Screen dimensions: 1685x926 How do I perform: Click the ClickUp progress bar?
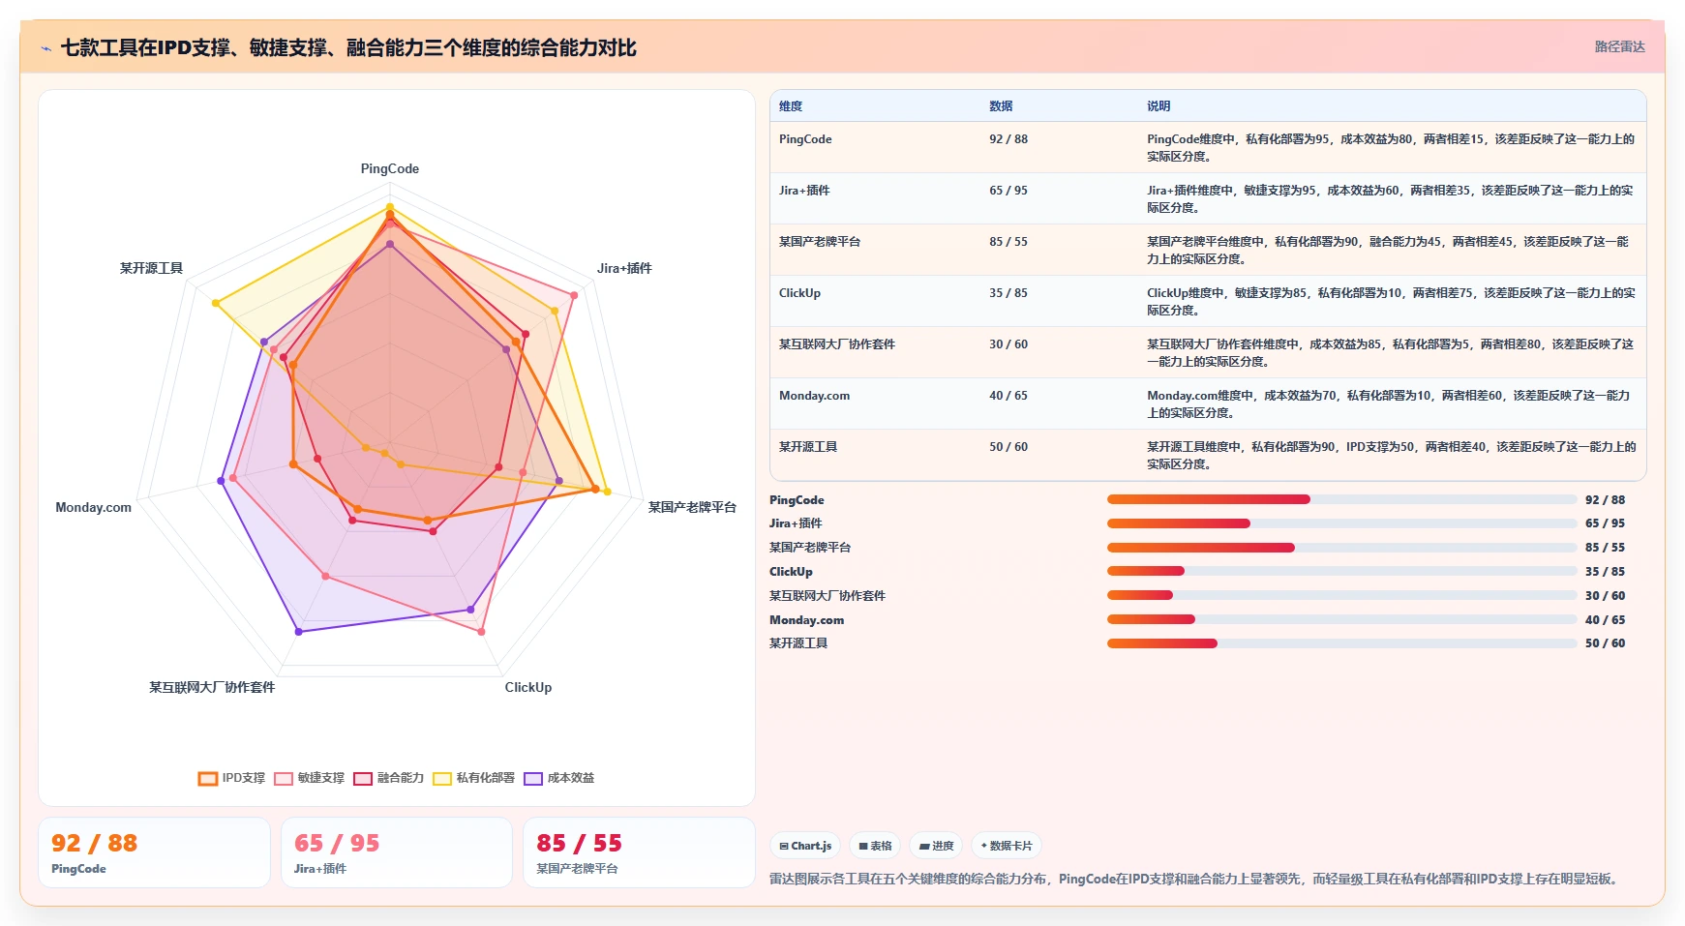1341,571
